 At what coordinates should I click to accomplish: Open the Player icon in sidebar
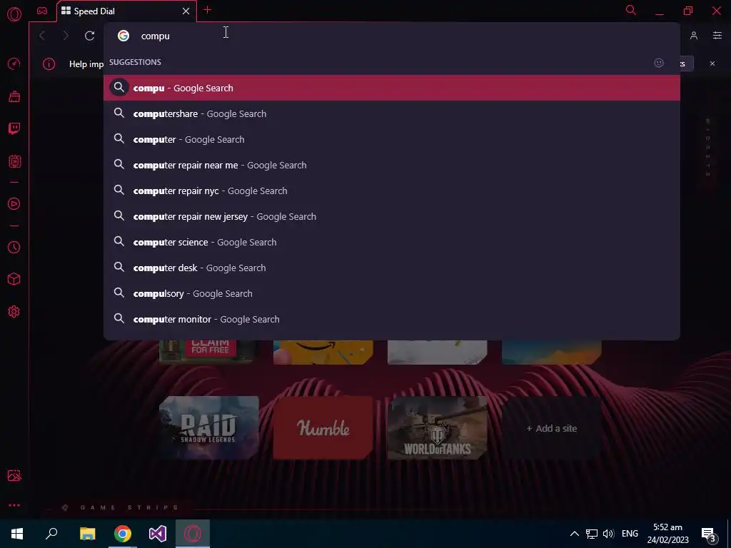[14, 203]
